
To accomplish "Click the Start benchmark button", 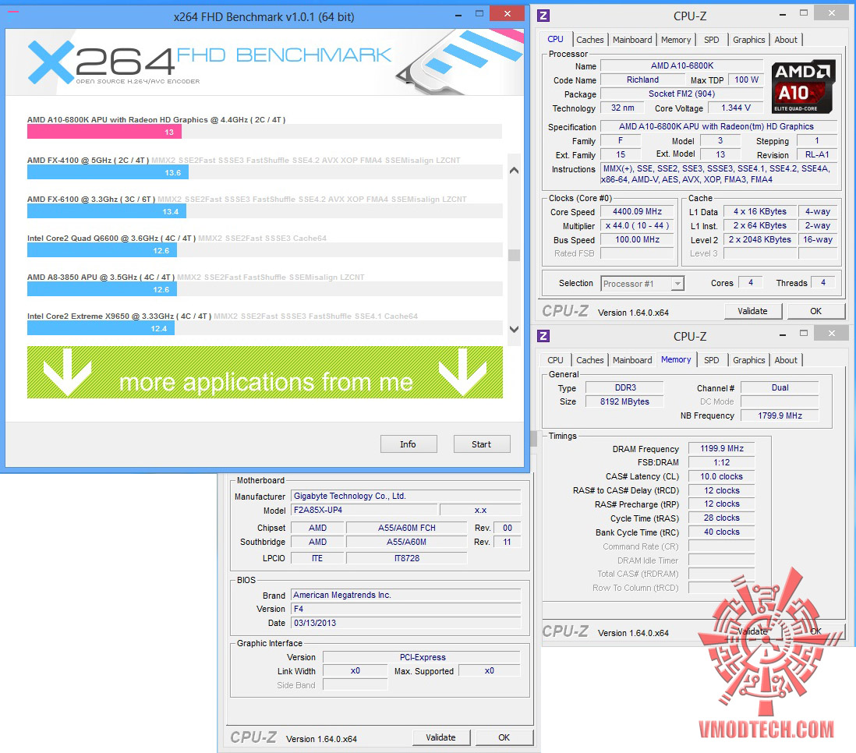I will pyautogui.click(x=482, y=444).
